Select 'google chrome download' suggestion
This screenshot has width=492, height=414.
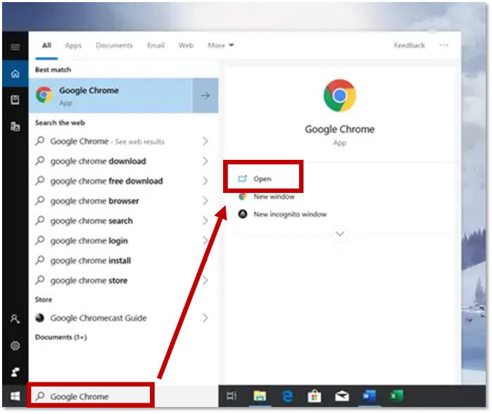pyautogui.click(x=98, y=161)
